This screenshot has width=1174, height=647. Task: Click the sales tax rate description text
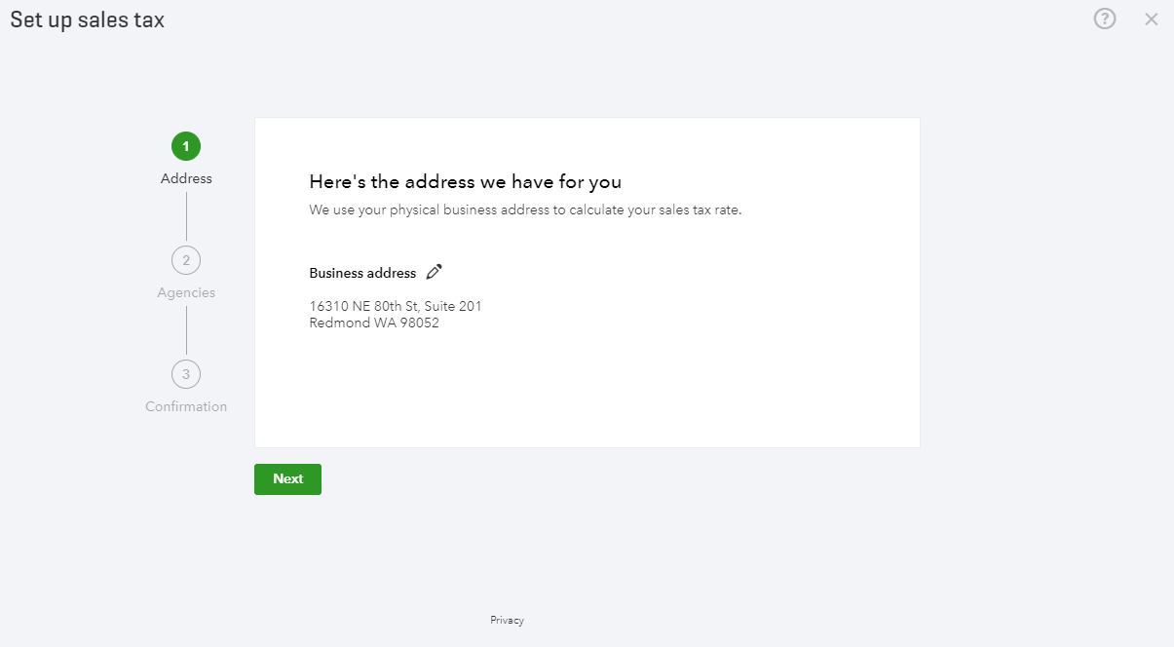(525, 209)
